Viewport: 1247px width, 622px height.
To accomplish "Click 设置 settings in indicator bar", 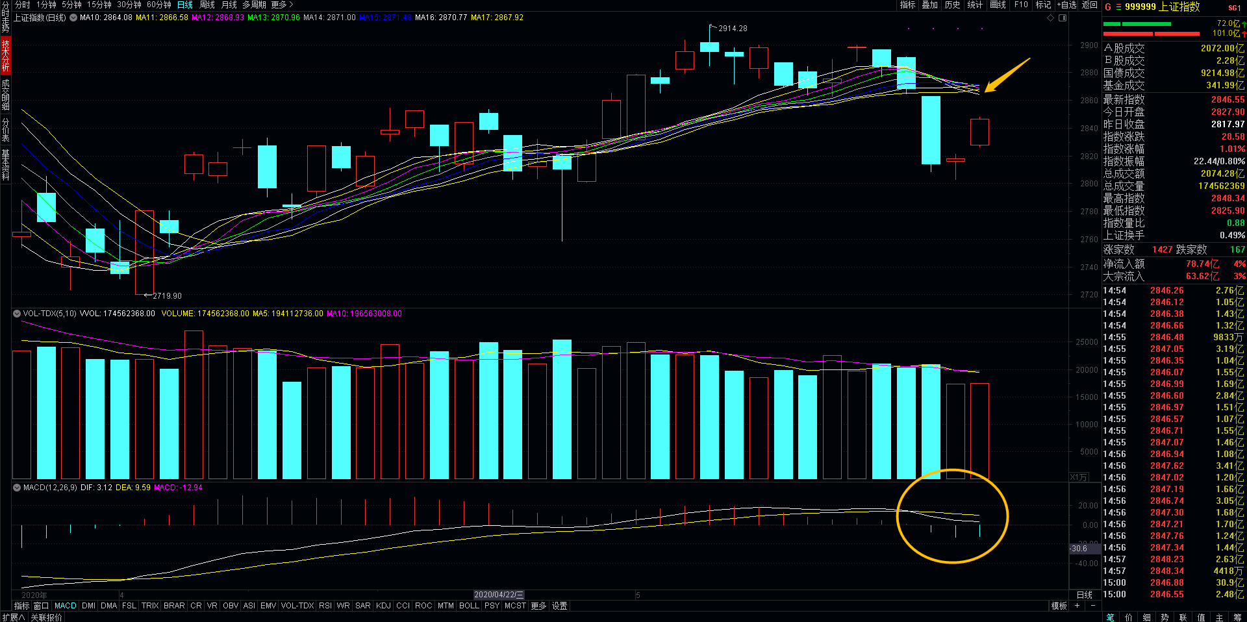I will [x=560, y=606].
